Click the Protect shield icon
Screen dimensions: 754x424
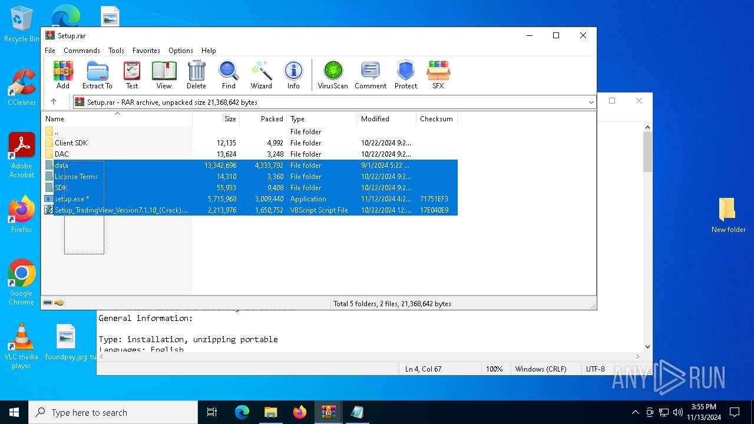click(406, 75)
